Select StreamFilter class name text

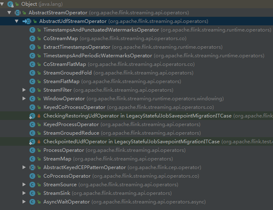pos(57,90)
